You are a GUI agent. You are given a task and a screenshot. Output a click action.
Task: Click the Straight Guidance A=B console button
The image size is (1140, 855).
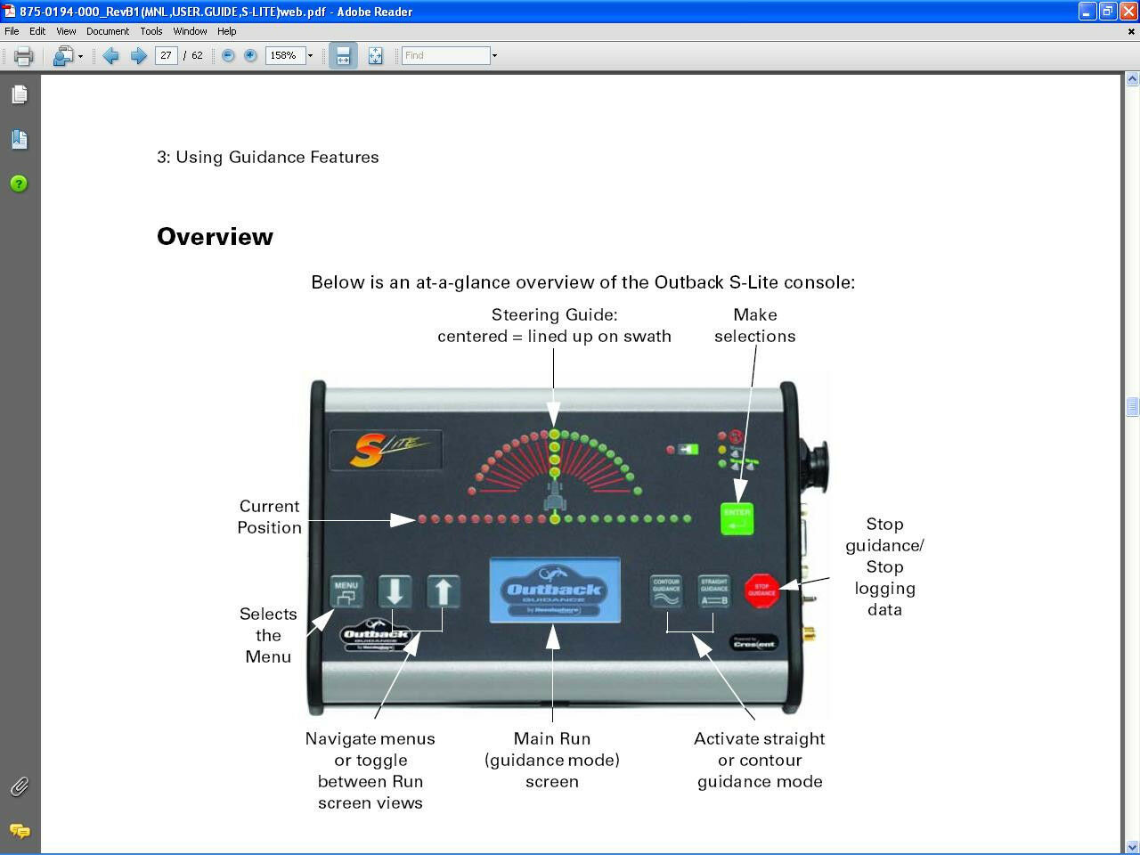pos(713,591)
